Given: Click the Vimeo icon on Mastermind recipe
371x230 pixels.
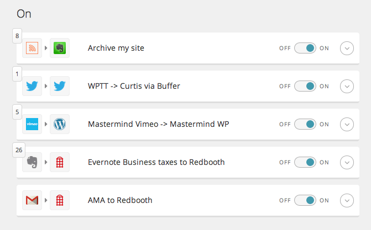Looking at the screenshot, I should click(32, 124).
